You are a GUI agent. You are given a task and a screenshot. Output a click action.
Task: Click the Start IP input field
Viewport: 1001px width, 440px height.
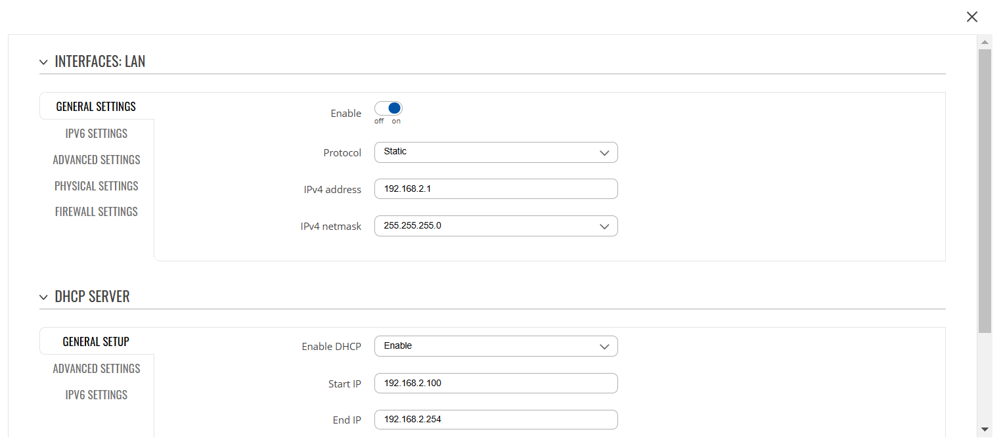point(496,383)
